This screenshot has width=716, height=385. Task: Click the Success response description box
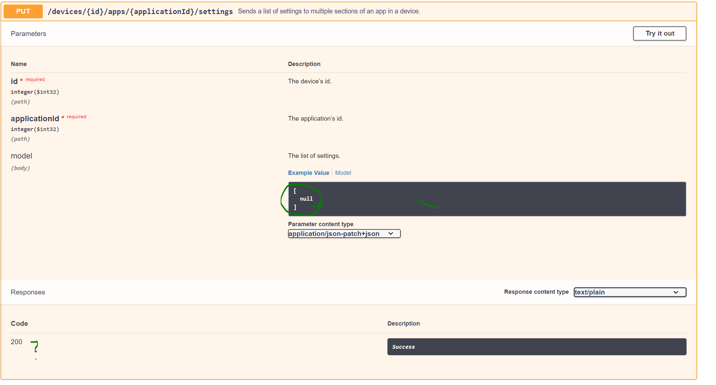click(537, 347)
